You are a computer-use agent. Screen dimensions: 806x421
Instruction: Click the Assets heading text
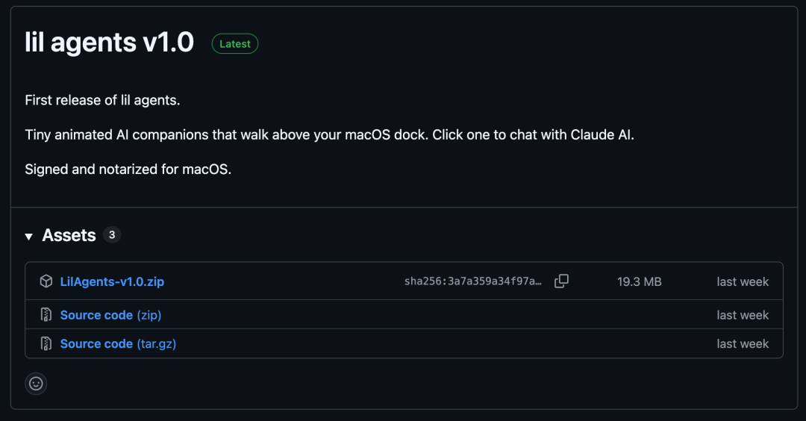pyautogui.click(x=69, y=235)
